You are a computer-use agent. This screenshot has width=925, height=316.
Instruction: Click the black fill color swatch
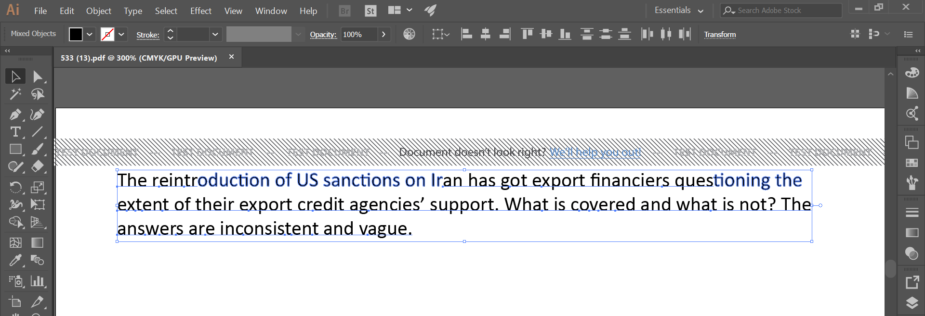(x=76, y=34)
